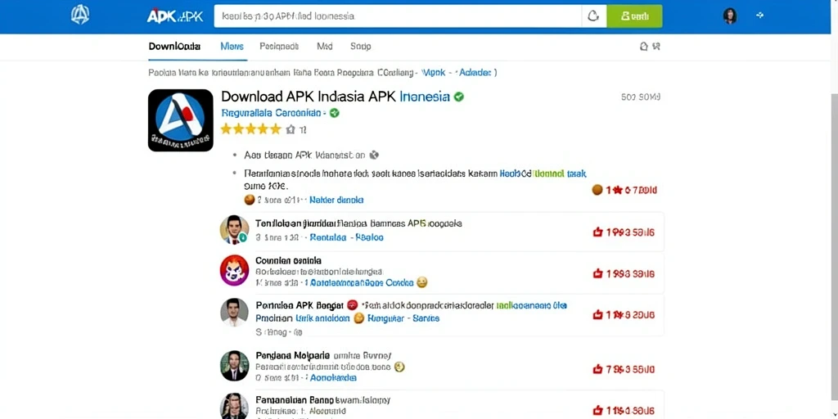Like the Counnien comment with thumbs-up
The width and height of the screenshot is (838, 419).
click(x=597, y=273)
